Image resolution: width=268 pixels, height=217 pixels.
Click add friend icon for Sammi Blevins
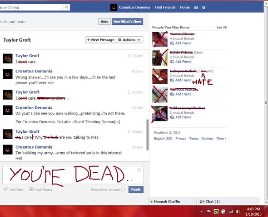coord(172,43)
